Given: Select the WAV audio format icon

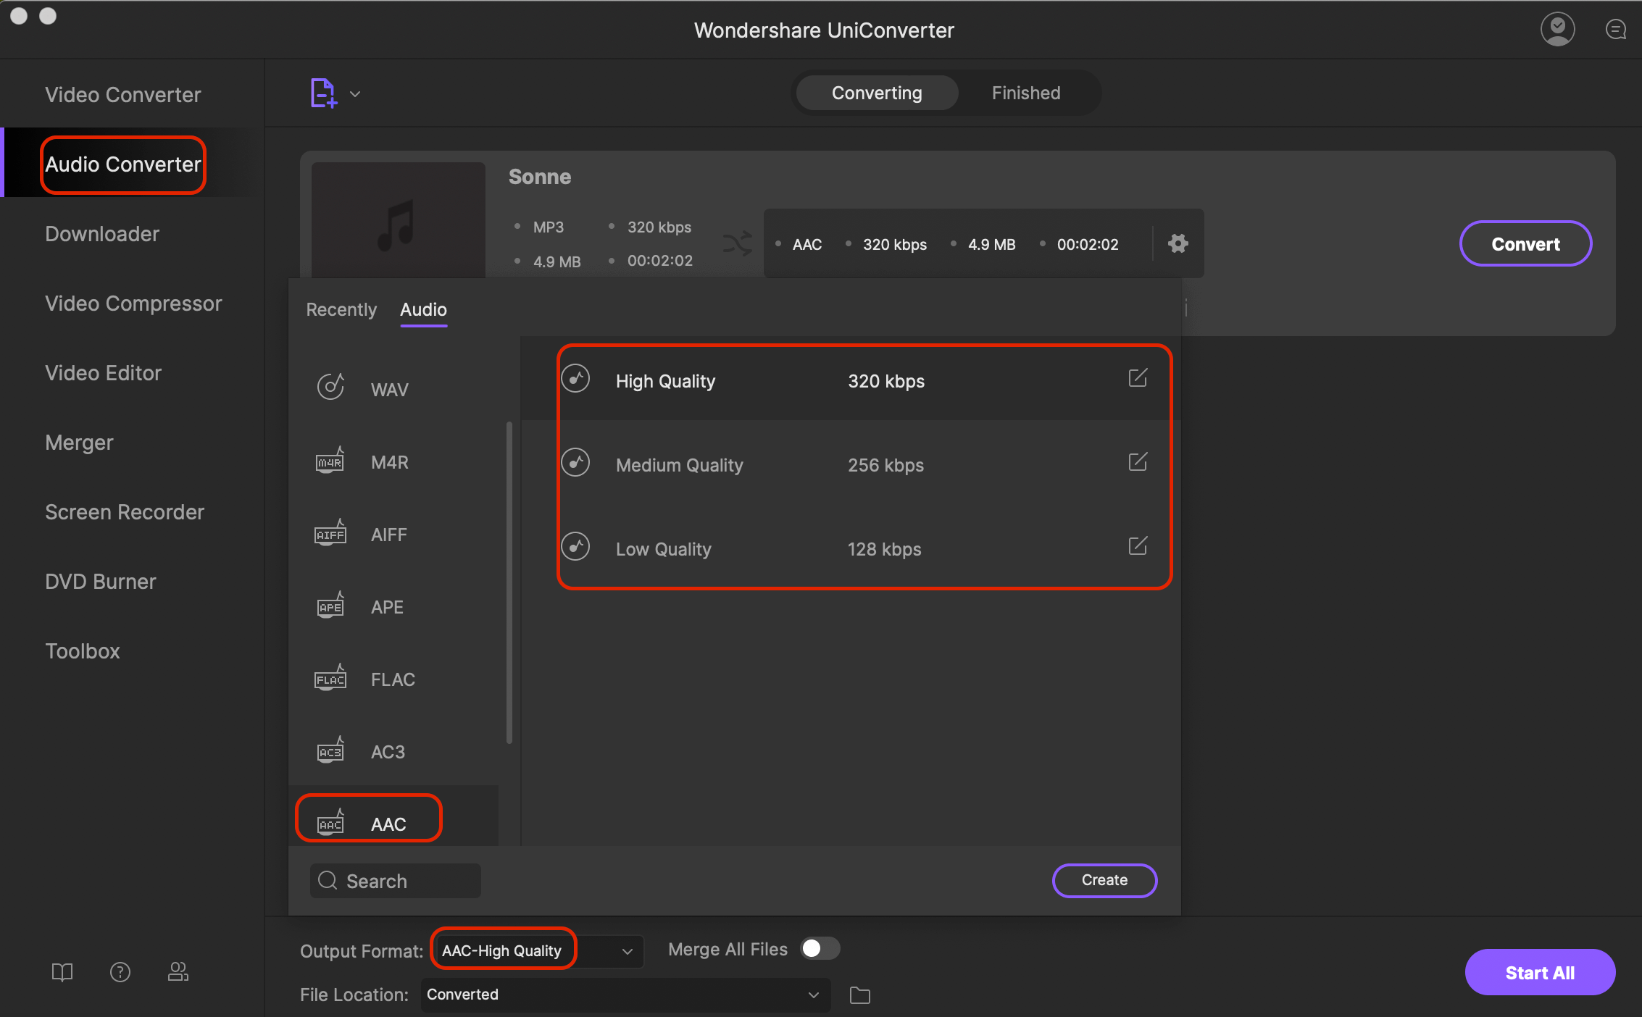Looking at the screenshot, I should click(x=330, y=390).
